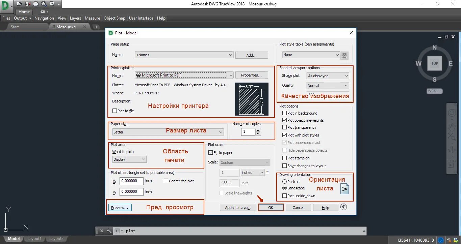The image size is (461, 244).
Task: Enable the Plot to file checkbox
Action: click(x=114, y=111)
